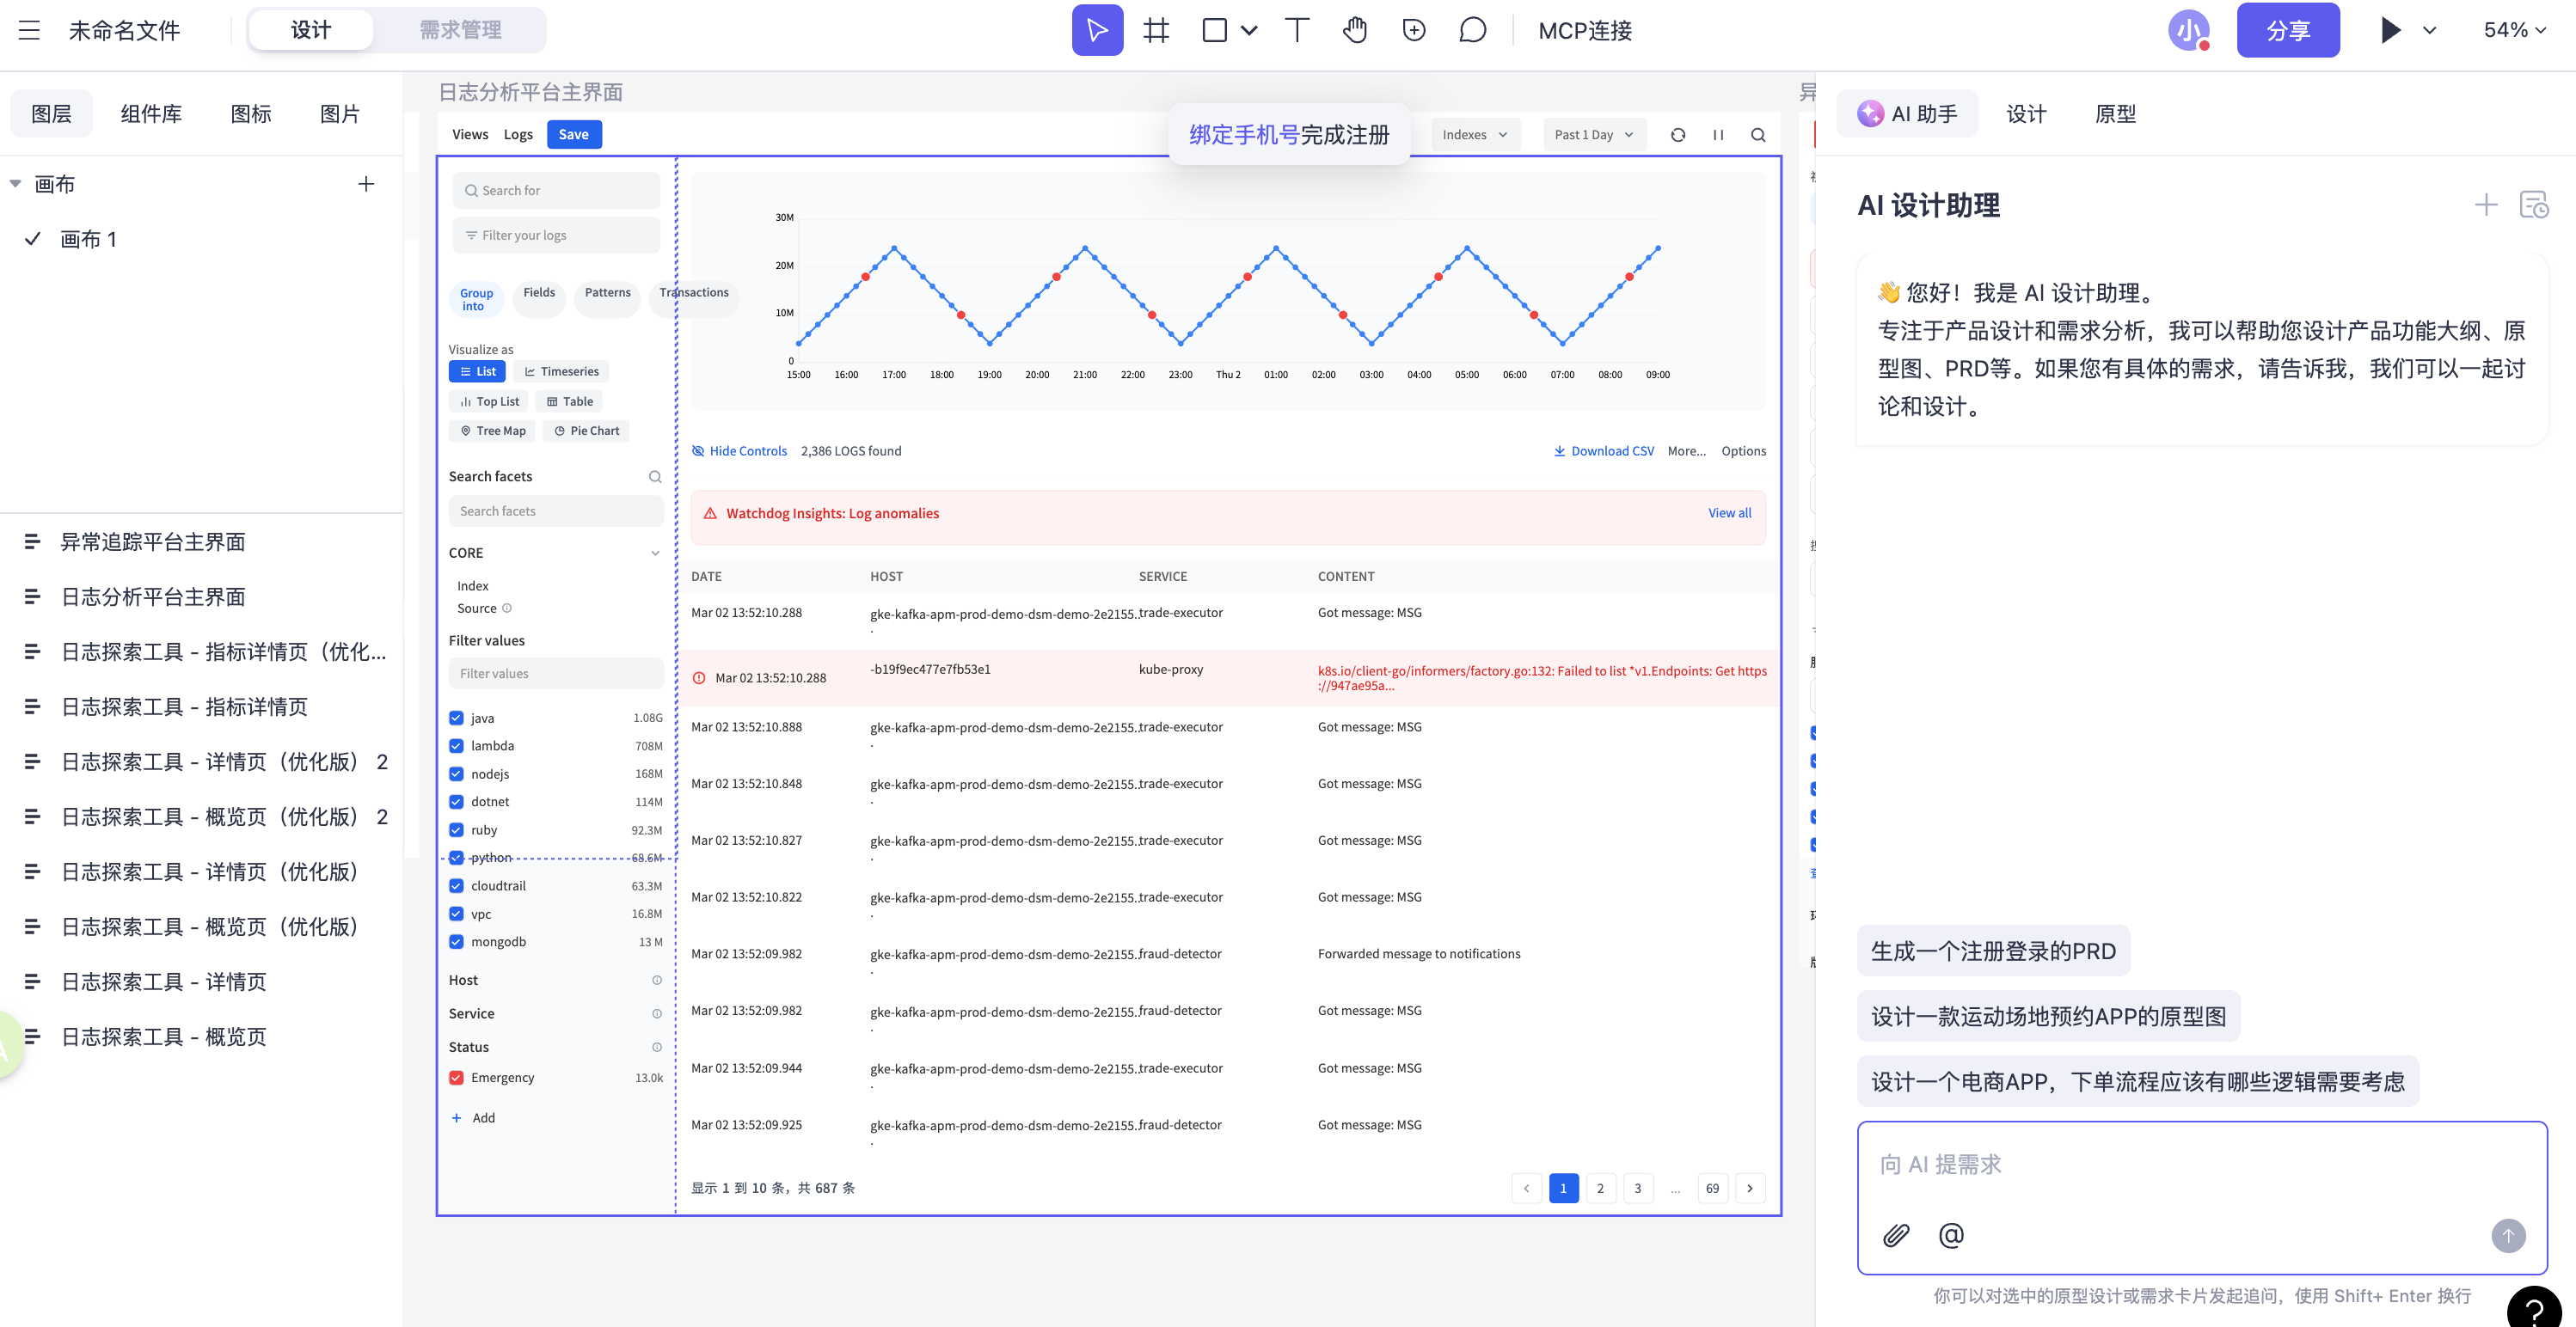This screenshot has width=2576, height=1327.
Task: Open the Past 1 Day time range dropdown
Action: pos(1594,134)
